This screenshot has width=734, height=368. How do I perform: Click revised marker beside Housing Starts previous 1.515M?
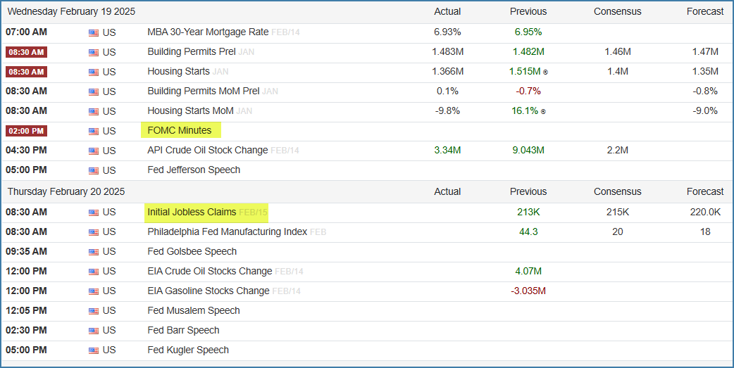(x=545, y=72)
